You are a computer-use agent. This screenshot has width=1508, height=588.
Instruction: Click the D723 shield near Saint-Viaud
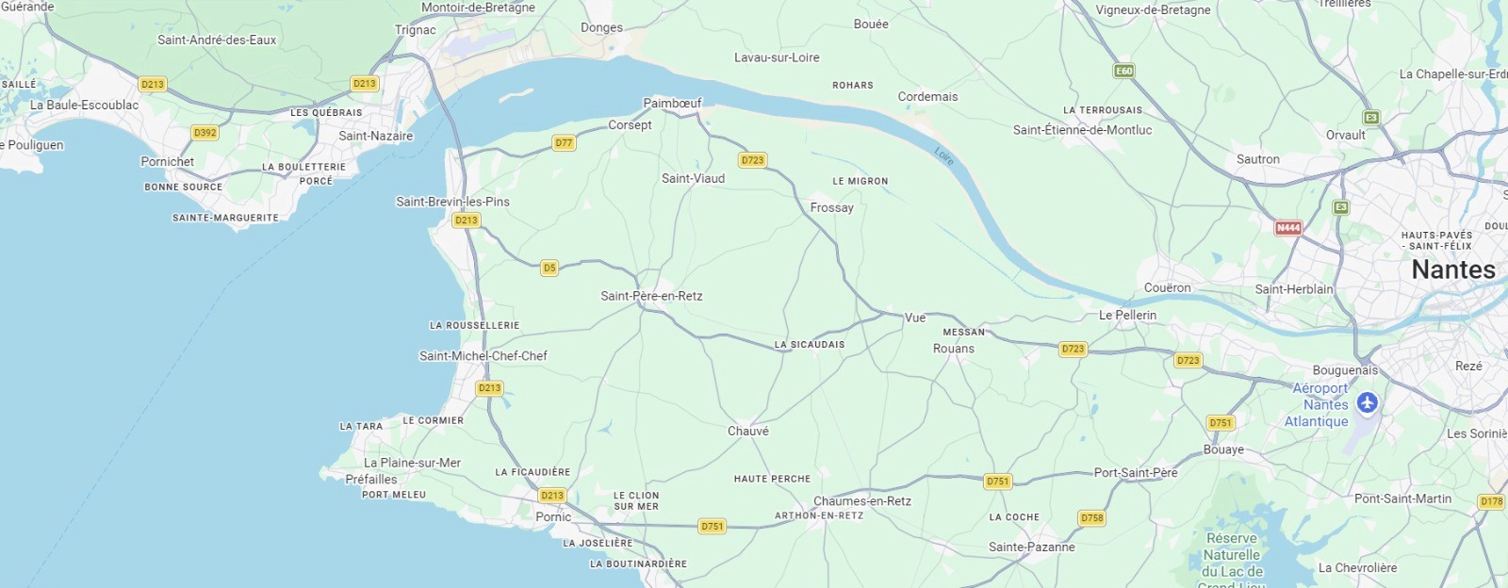click(x=752, y=160)
